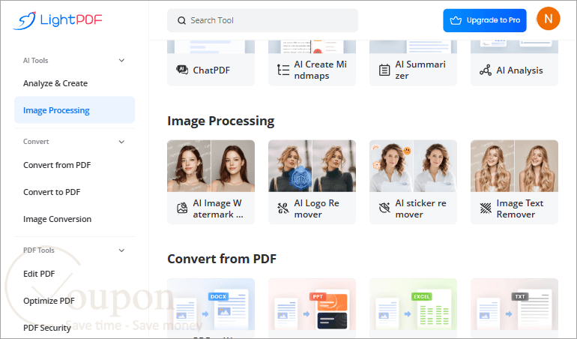Click the AI Logo Remover icon

click(x=283, y=208)
